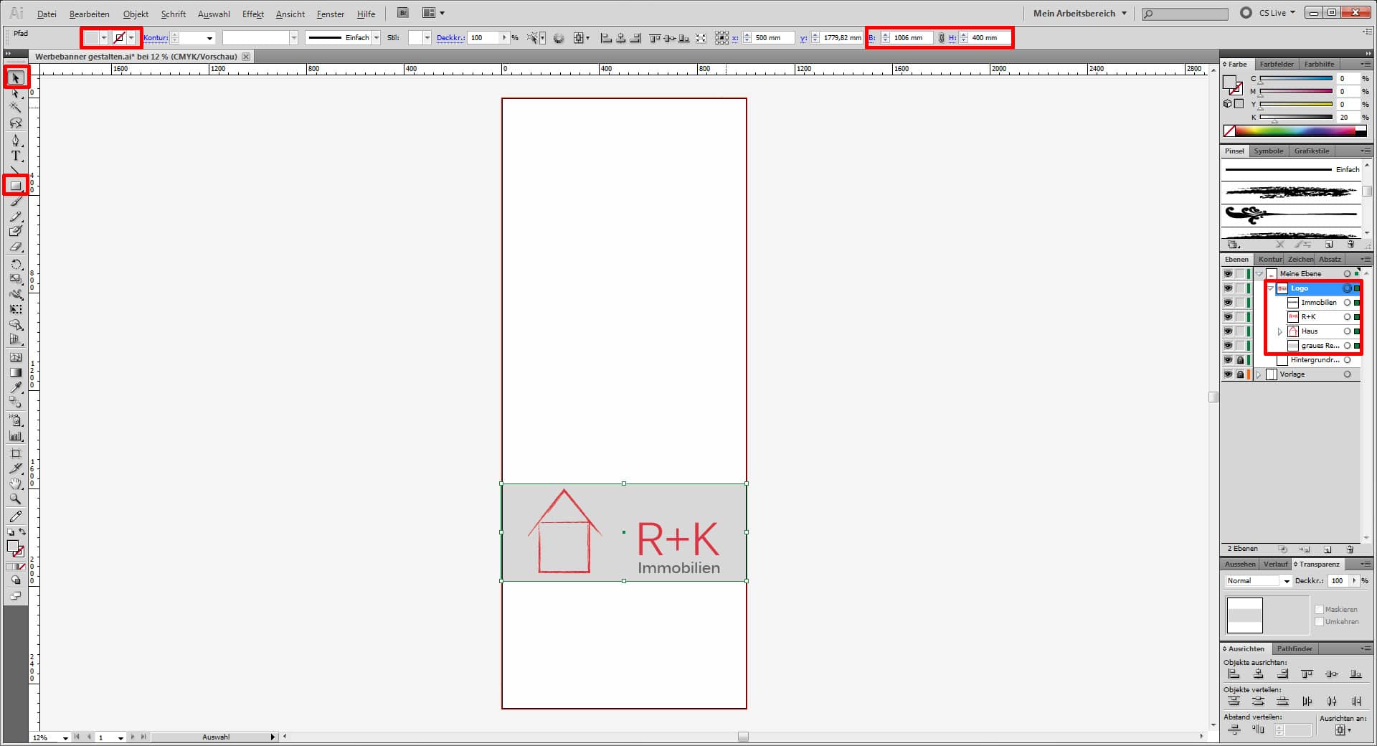Viewport: 1377px width, 746px height.
Task: Click the width (B) input field
Action: 911,38
